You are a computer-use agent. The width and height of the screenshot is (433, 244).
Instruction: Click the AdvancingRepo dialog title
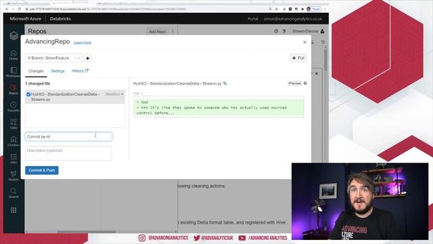[x=47, y=41]
